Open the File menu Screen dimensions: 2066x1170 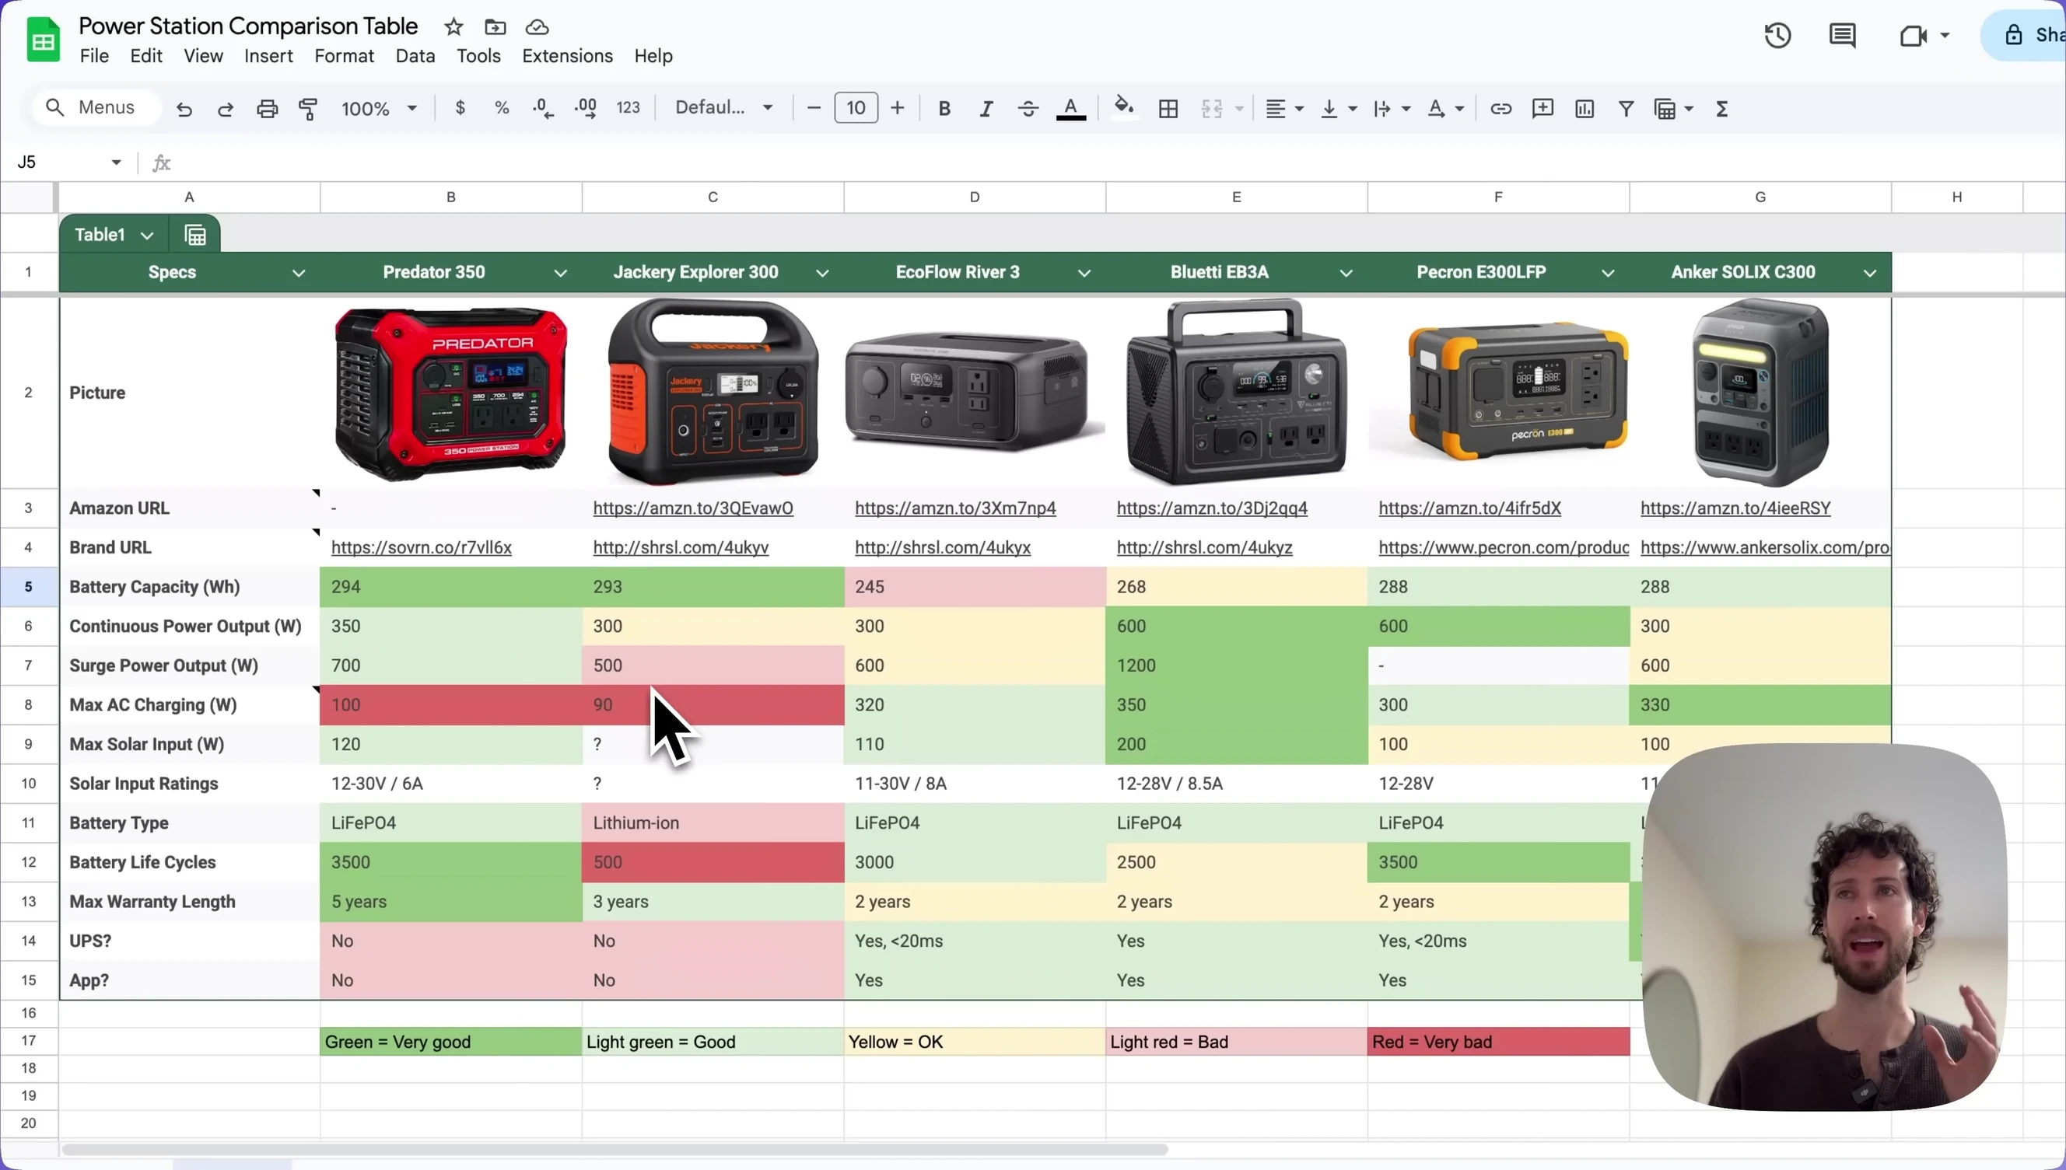pos(94,56)
